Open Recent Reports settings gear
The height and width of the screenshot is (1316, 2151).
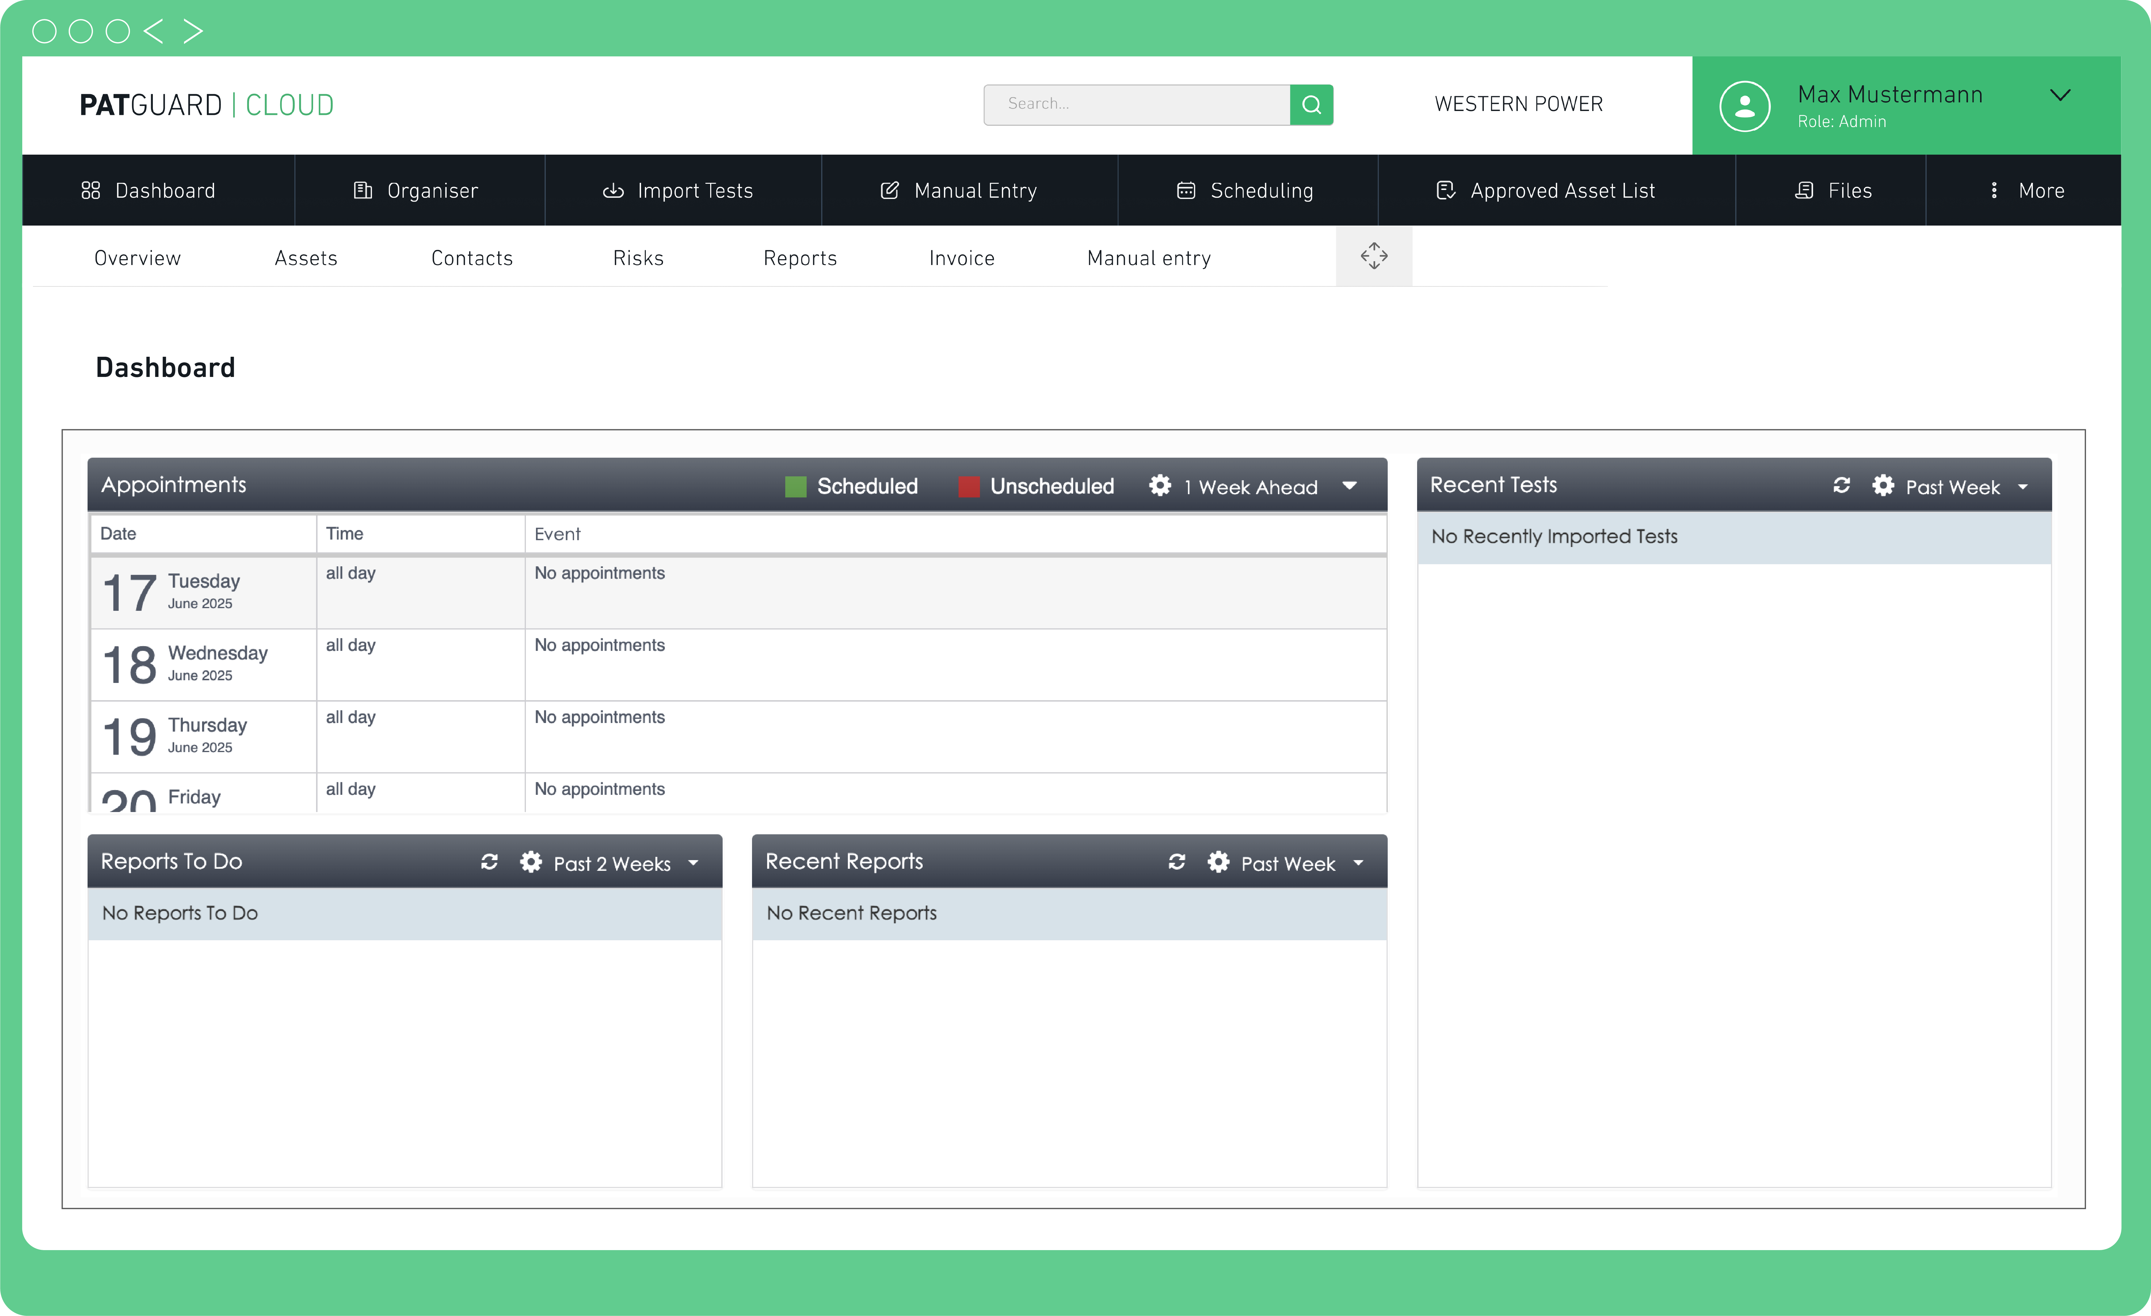coord(1219,862)
